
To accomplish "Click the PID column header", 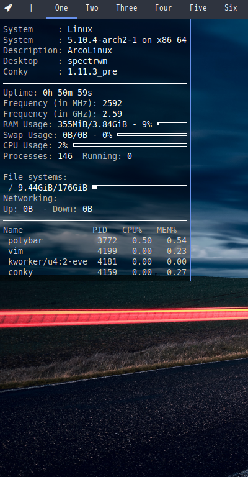I will (x=100, y=230).
